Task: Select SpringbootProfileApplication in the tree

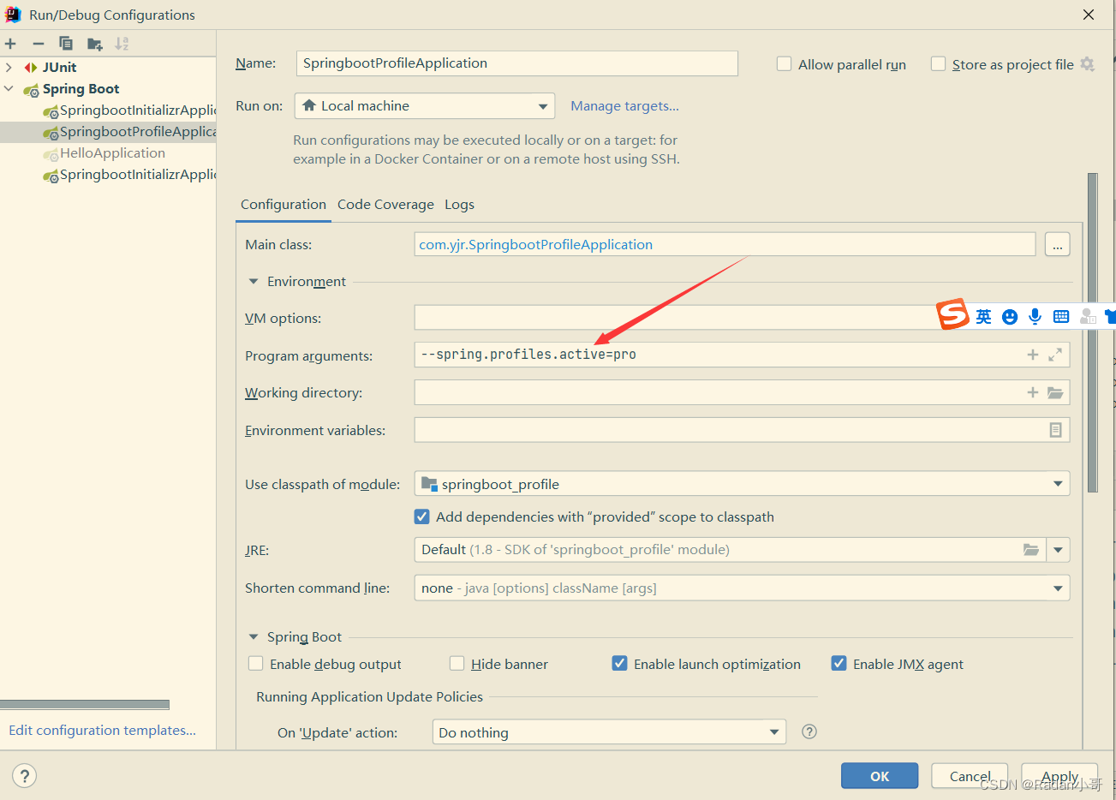Action: tap(108, 132)
